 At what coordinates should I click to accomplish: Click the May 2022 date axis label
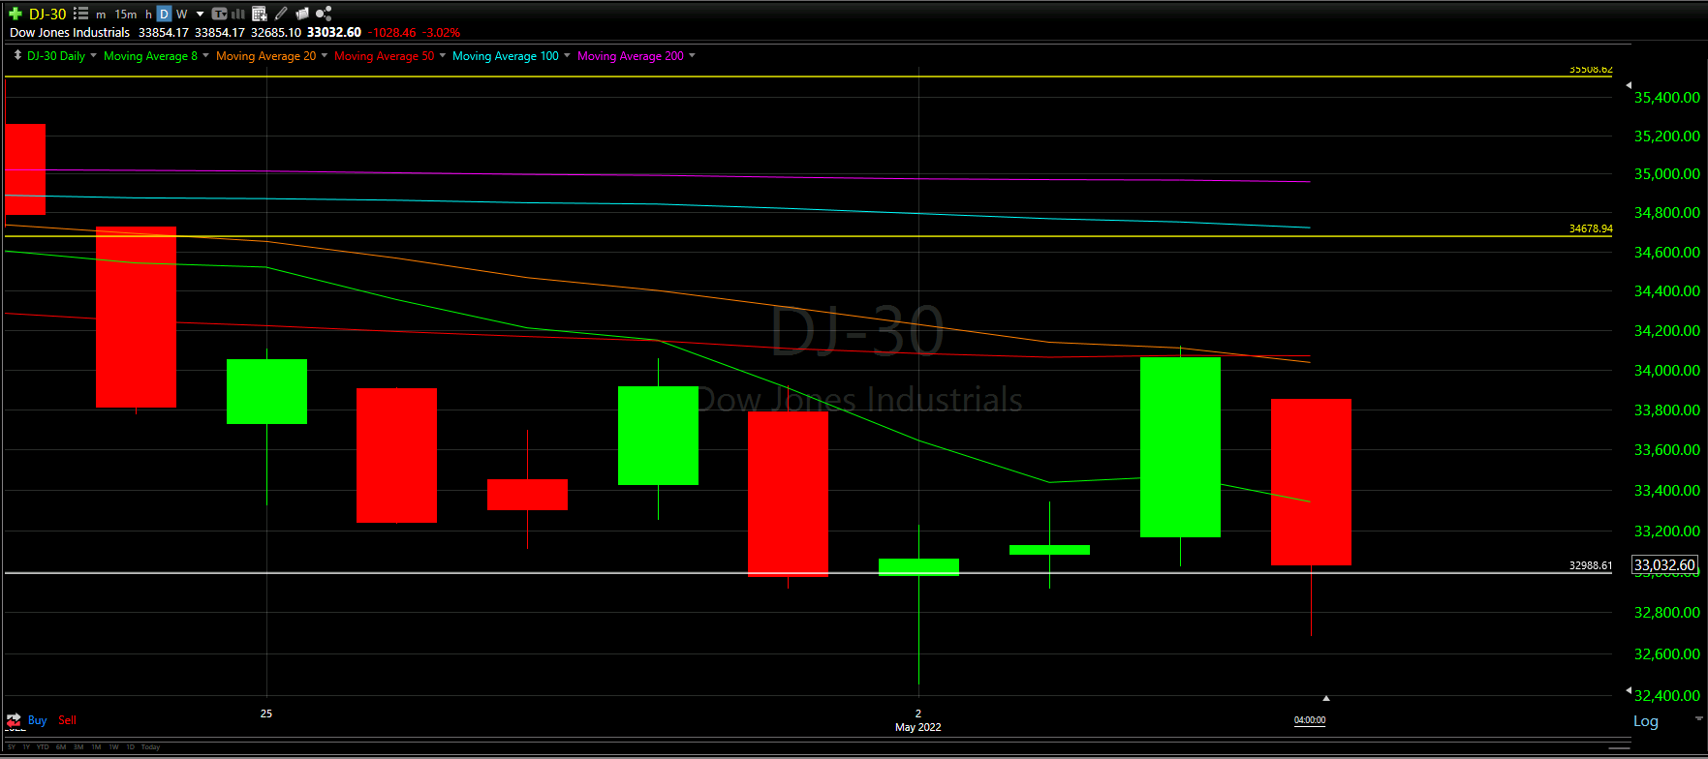click(x=917, y=727)
